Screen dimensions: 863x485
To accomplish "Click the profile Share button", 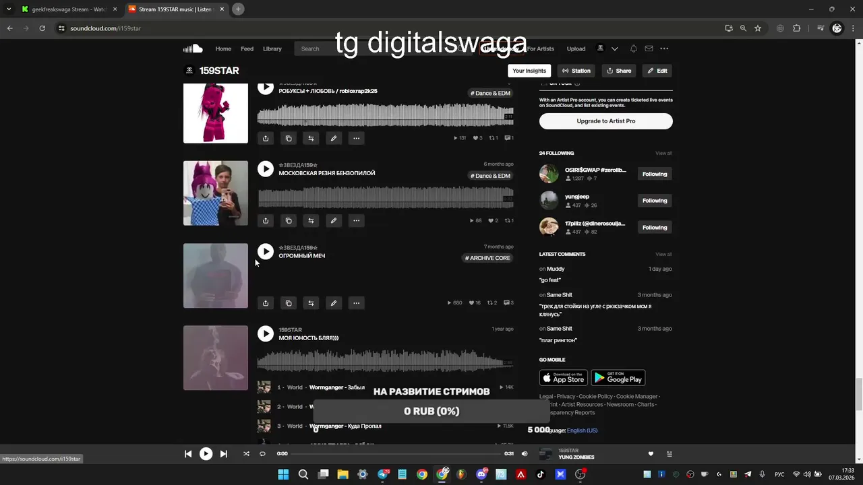I will pyautogui.click(x=619, y=71).
